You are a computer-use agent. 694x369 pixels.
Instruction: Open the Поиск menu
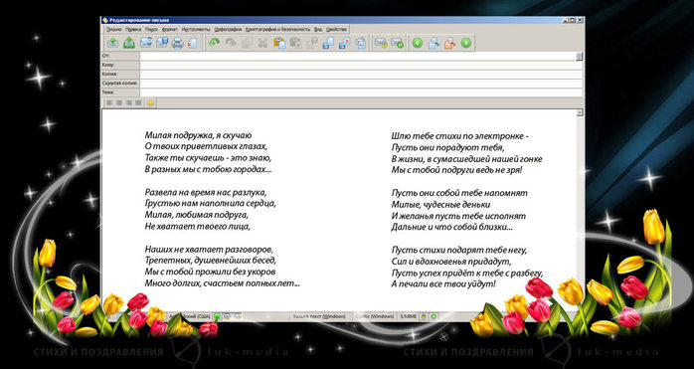click(x=151, y=29)
